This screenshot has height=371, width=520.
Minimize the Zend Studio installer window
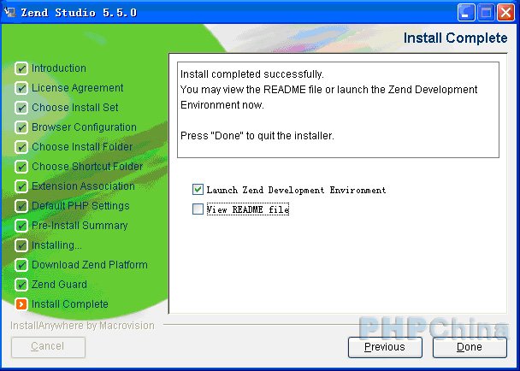click(466, 13)
